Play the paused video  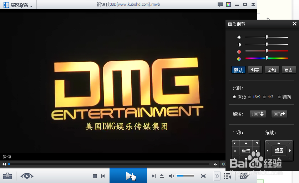128,175
